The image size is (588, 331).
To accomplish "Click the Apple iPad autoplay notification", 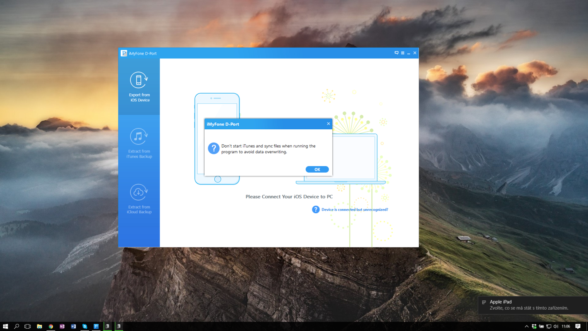I will coord(533,305).
